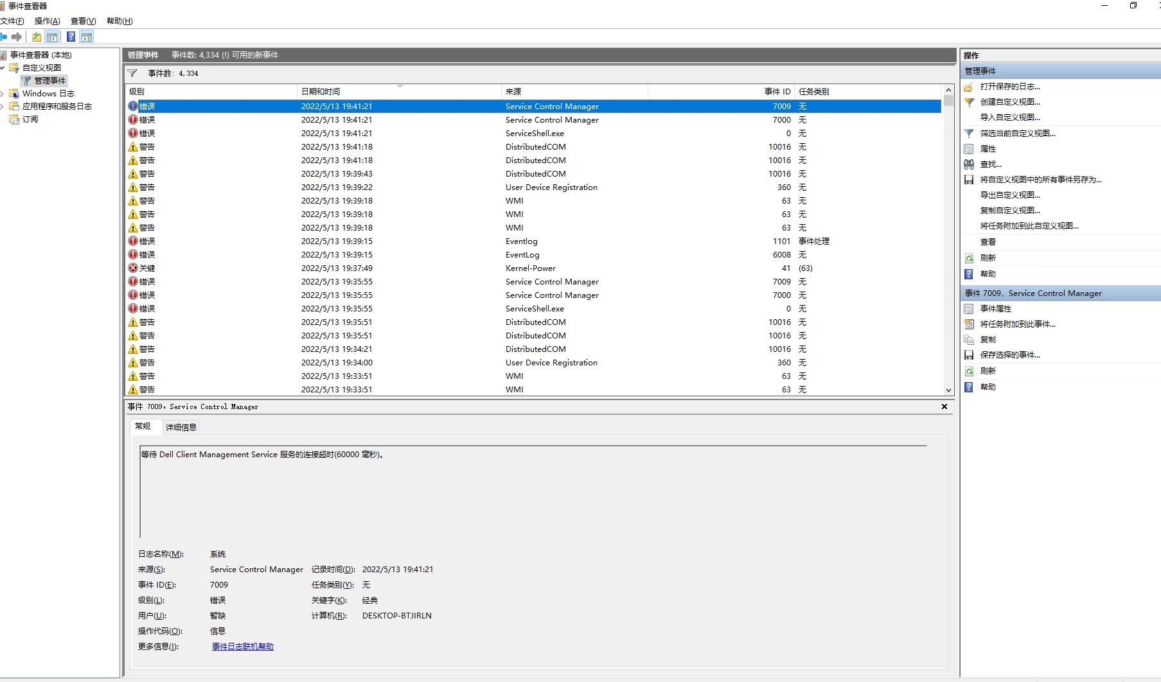Click the forward arrow toolbar button
The image size is (1161, 682).
(x=17, y=37)
